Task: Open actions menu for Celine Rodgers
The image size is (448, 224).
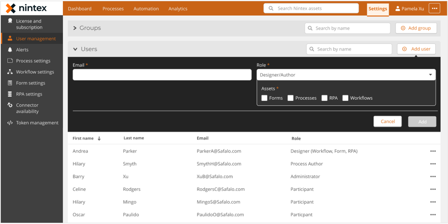Action: 433,189
